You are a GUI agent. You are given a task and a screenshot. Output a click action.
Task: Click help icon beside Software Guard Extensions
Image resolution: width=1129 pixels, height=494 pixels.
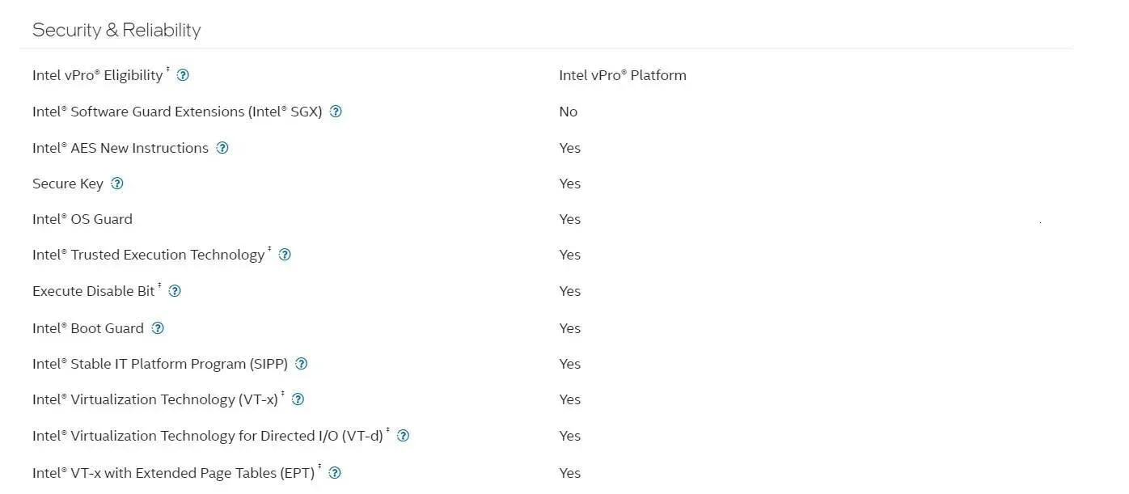336,112
